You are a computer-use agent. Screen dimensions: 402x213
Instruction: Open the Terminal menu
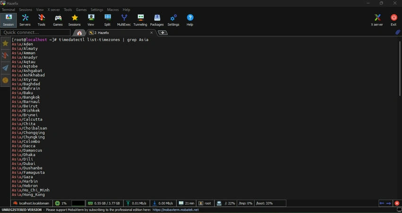pos(9,9)
